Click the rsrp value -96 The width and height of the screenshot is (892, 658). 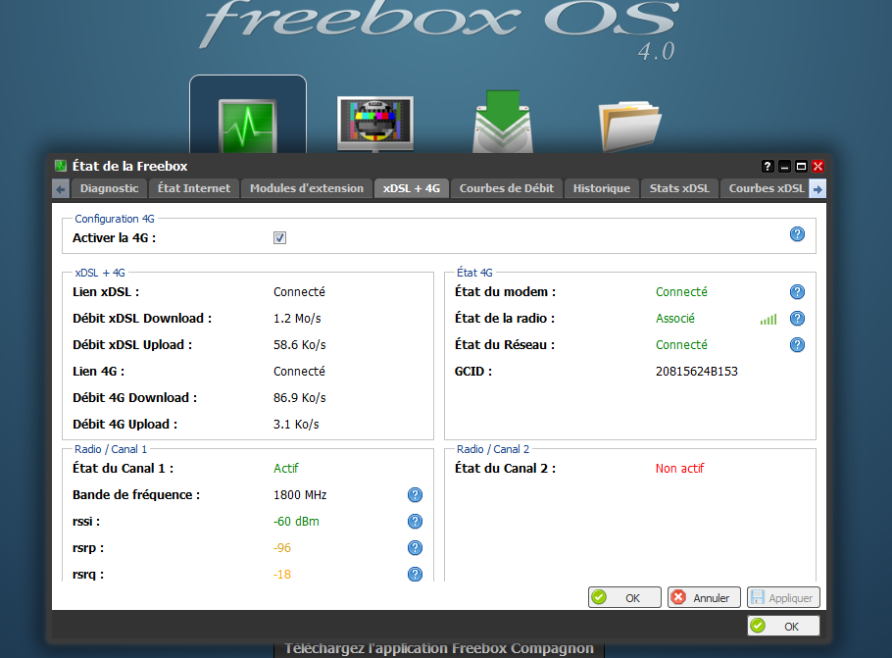tap(281, 548)
